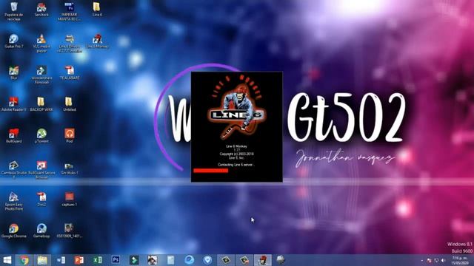
Task: Select the BACKUP WRK folder icon
Action: (41, 104)
